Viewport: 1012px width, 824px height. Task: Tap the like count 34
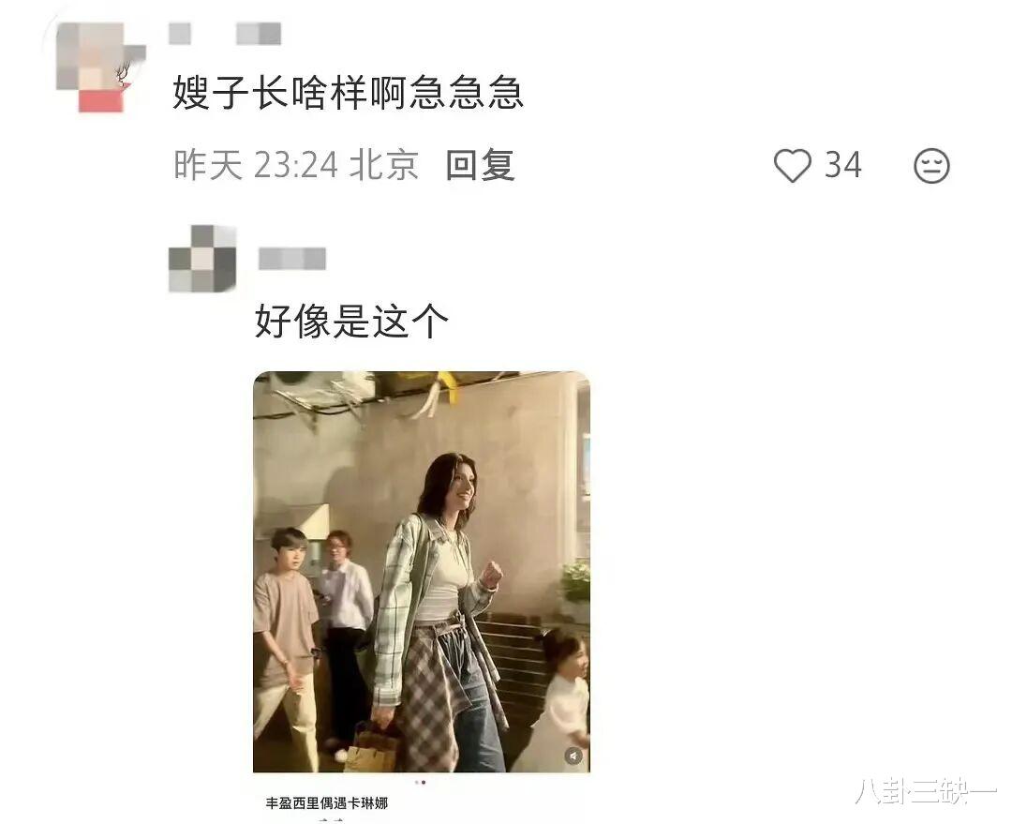(842, 165)
